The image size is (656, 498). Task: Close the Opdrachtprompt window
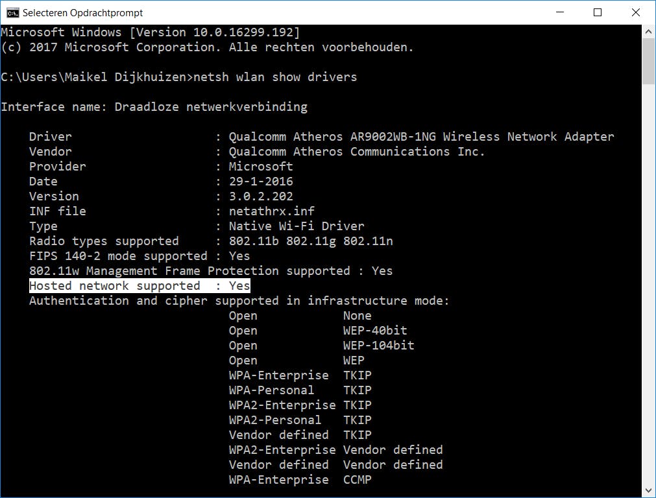tap(634, 12)
